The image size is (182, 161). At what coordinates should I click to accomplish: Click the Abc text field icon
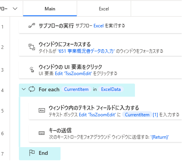pos(42,111)
